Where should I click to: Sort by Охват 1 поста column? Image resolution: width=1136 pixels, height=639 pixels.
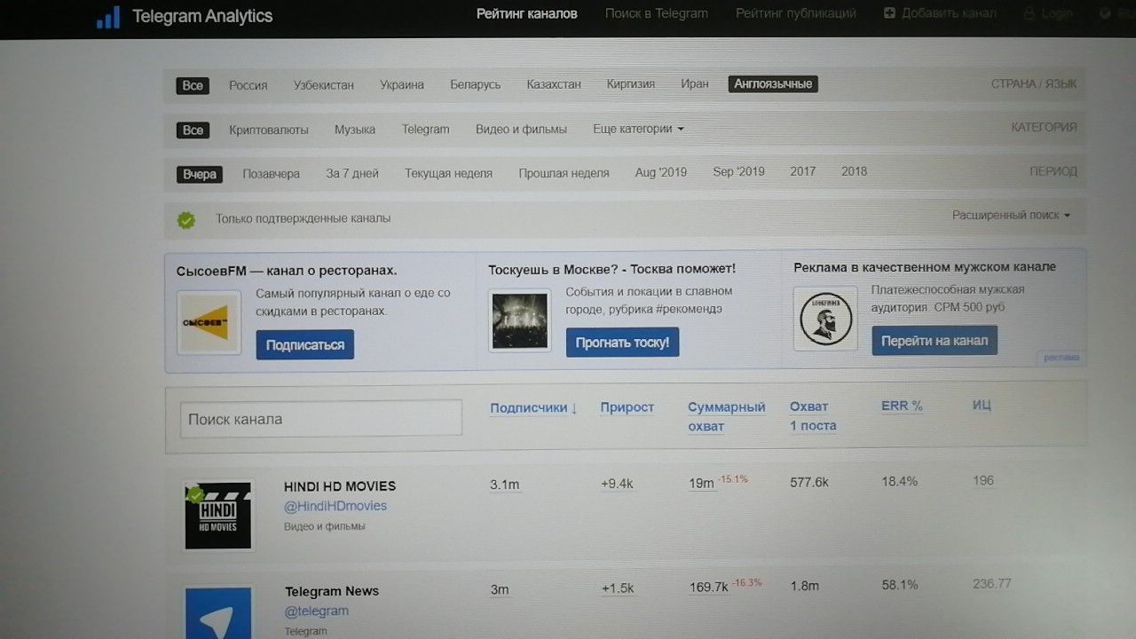[813, 415]
